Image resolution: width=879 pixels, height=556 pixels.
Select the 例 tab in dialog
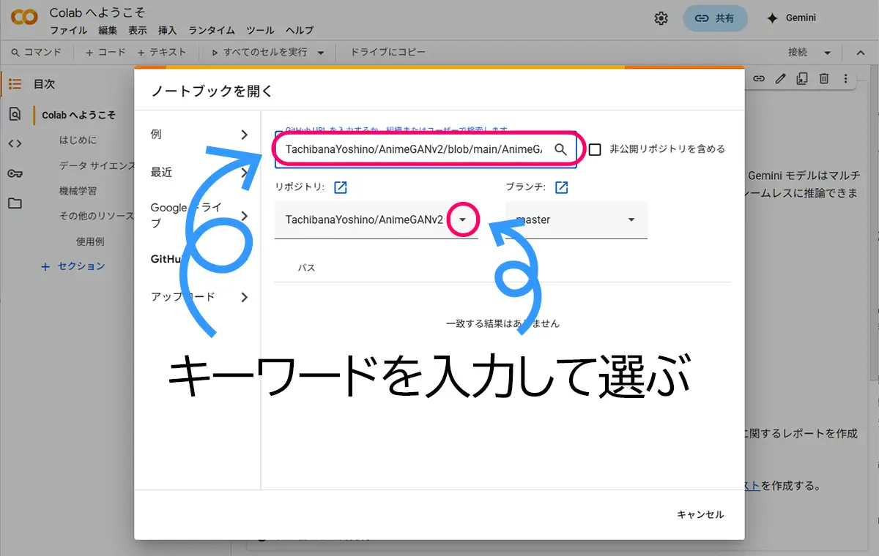pos(198,135)
